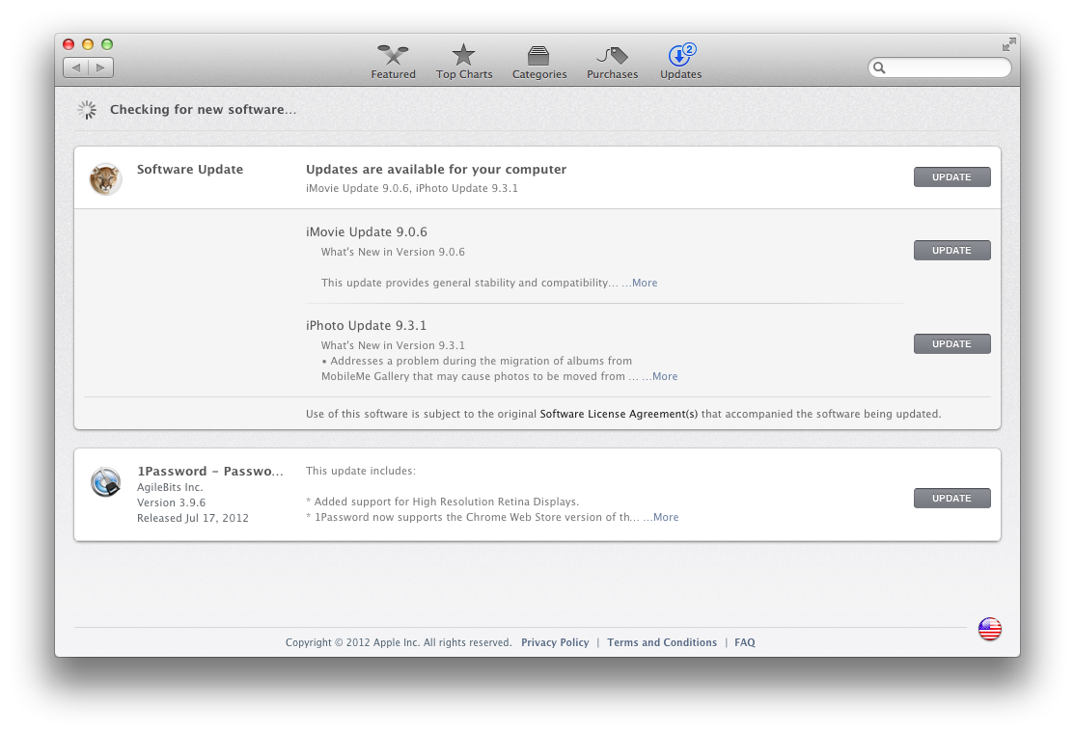Click 'Version 3.9.6' text
This screenshot has height=733, width=1075.
click(172, 502)
